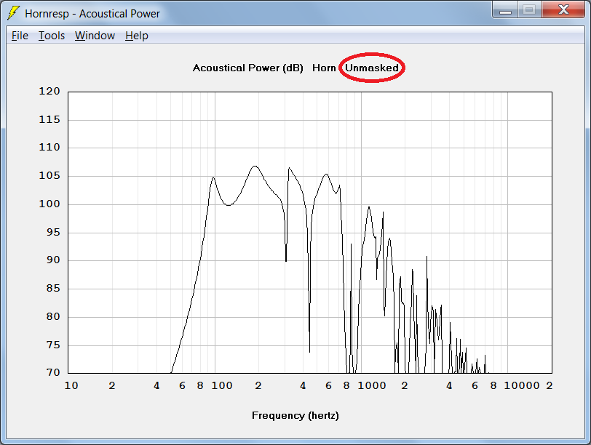Click the 'Hornresp - Acoustical Power' title bar text
This screenshot has height=445, width=591.
click(x=92, y=14)
